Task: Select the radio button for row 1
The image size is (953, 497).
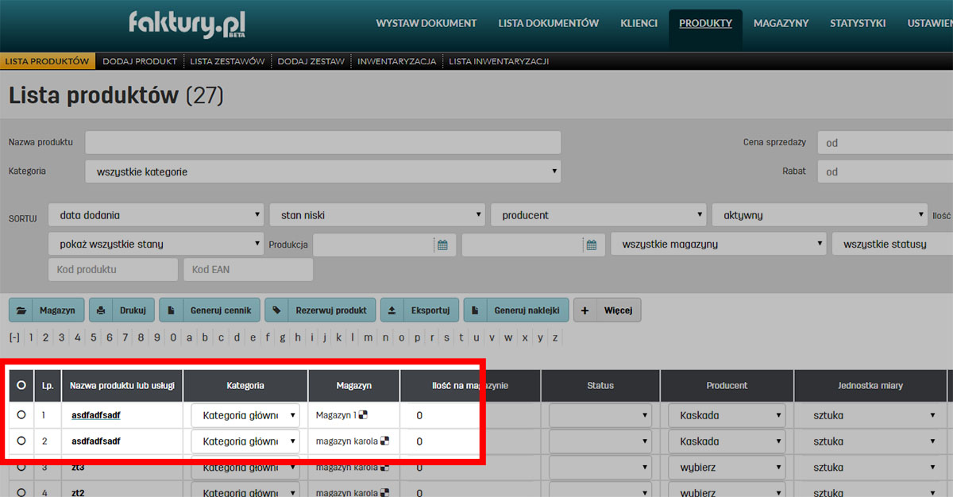Action: [x=21, y=414]
